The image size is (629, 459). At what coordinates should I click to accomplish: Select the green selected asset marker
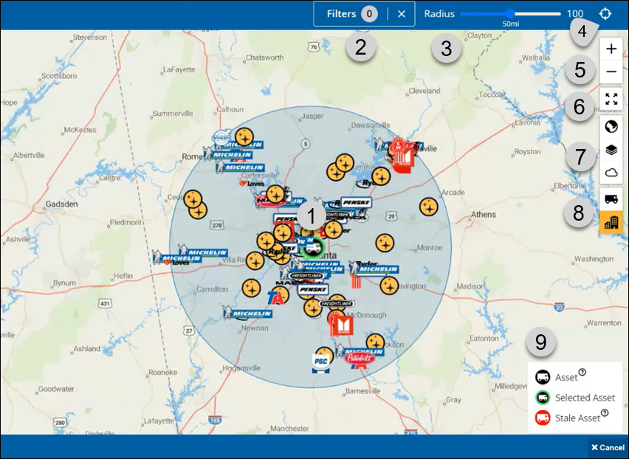click(x=312, y=248)
